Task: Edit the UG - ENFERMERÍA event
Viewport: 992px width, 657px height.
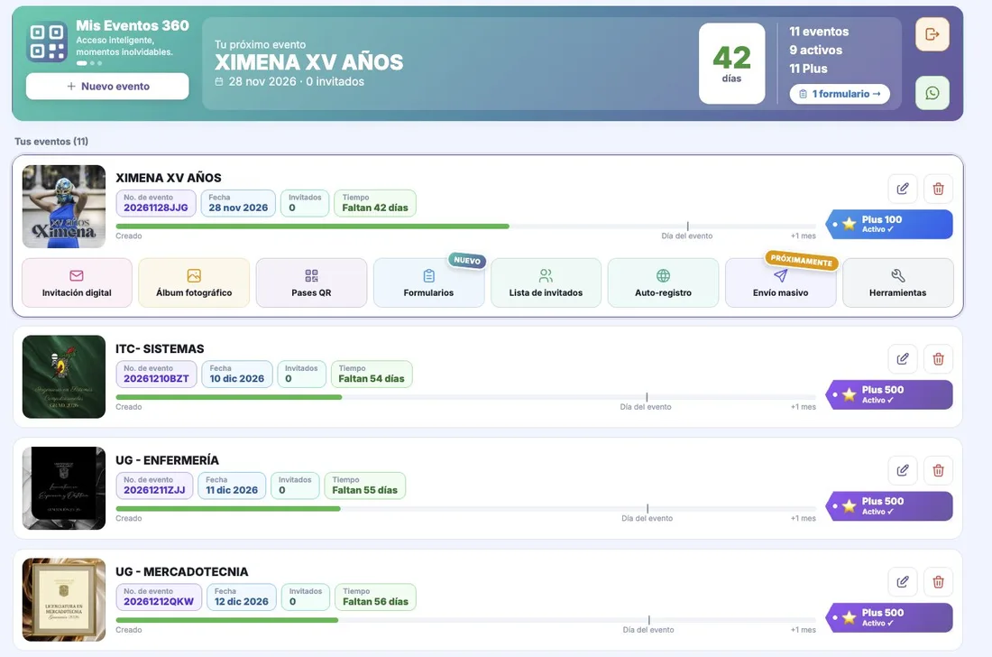Action: pyautogui.click(x=903, y=470)
